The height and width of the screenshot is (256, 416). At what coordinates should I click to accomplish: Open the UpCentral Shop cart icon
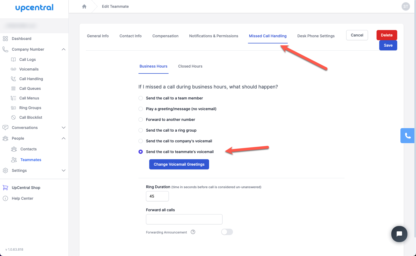5,188
